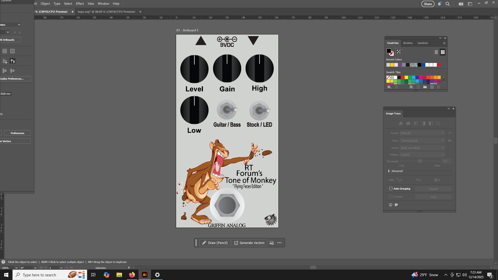Click the Share button
Image resolution: width=498 pixels, height=280 pixels.
pyautogui.click(x=428, y=4)
